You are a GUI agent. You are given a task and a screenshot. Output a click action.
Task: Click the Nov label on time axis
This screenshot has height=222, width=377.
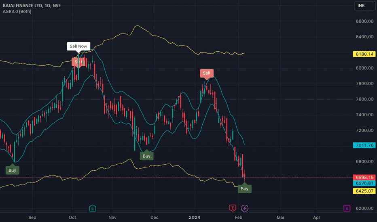pos(112,218)
